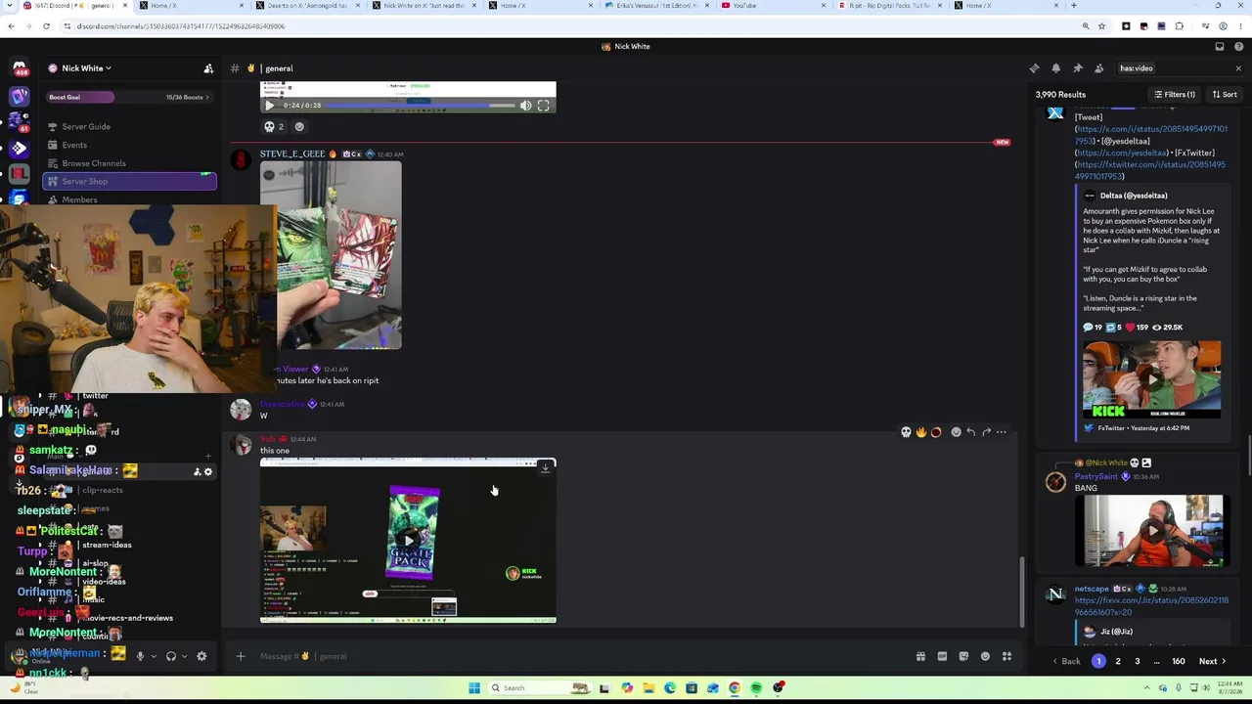Open the emoji picker in message bar
Image resolution: width=1252 pixels, height=704 pixels.
(x=985, y=656)
